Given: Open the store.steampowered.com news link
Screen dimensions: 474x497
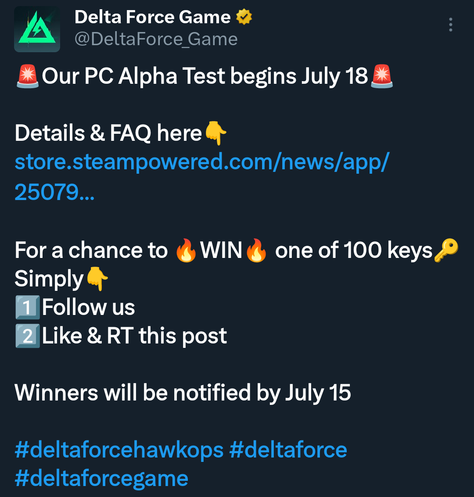Looking at the screenshot, I should click(x=202, y=162).
